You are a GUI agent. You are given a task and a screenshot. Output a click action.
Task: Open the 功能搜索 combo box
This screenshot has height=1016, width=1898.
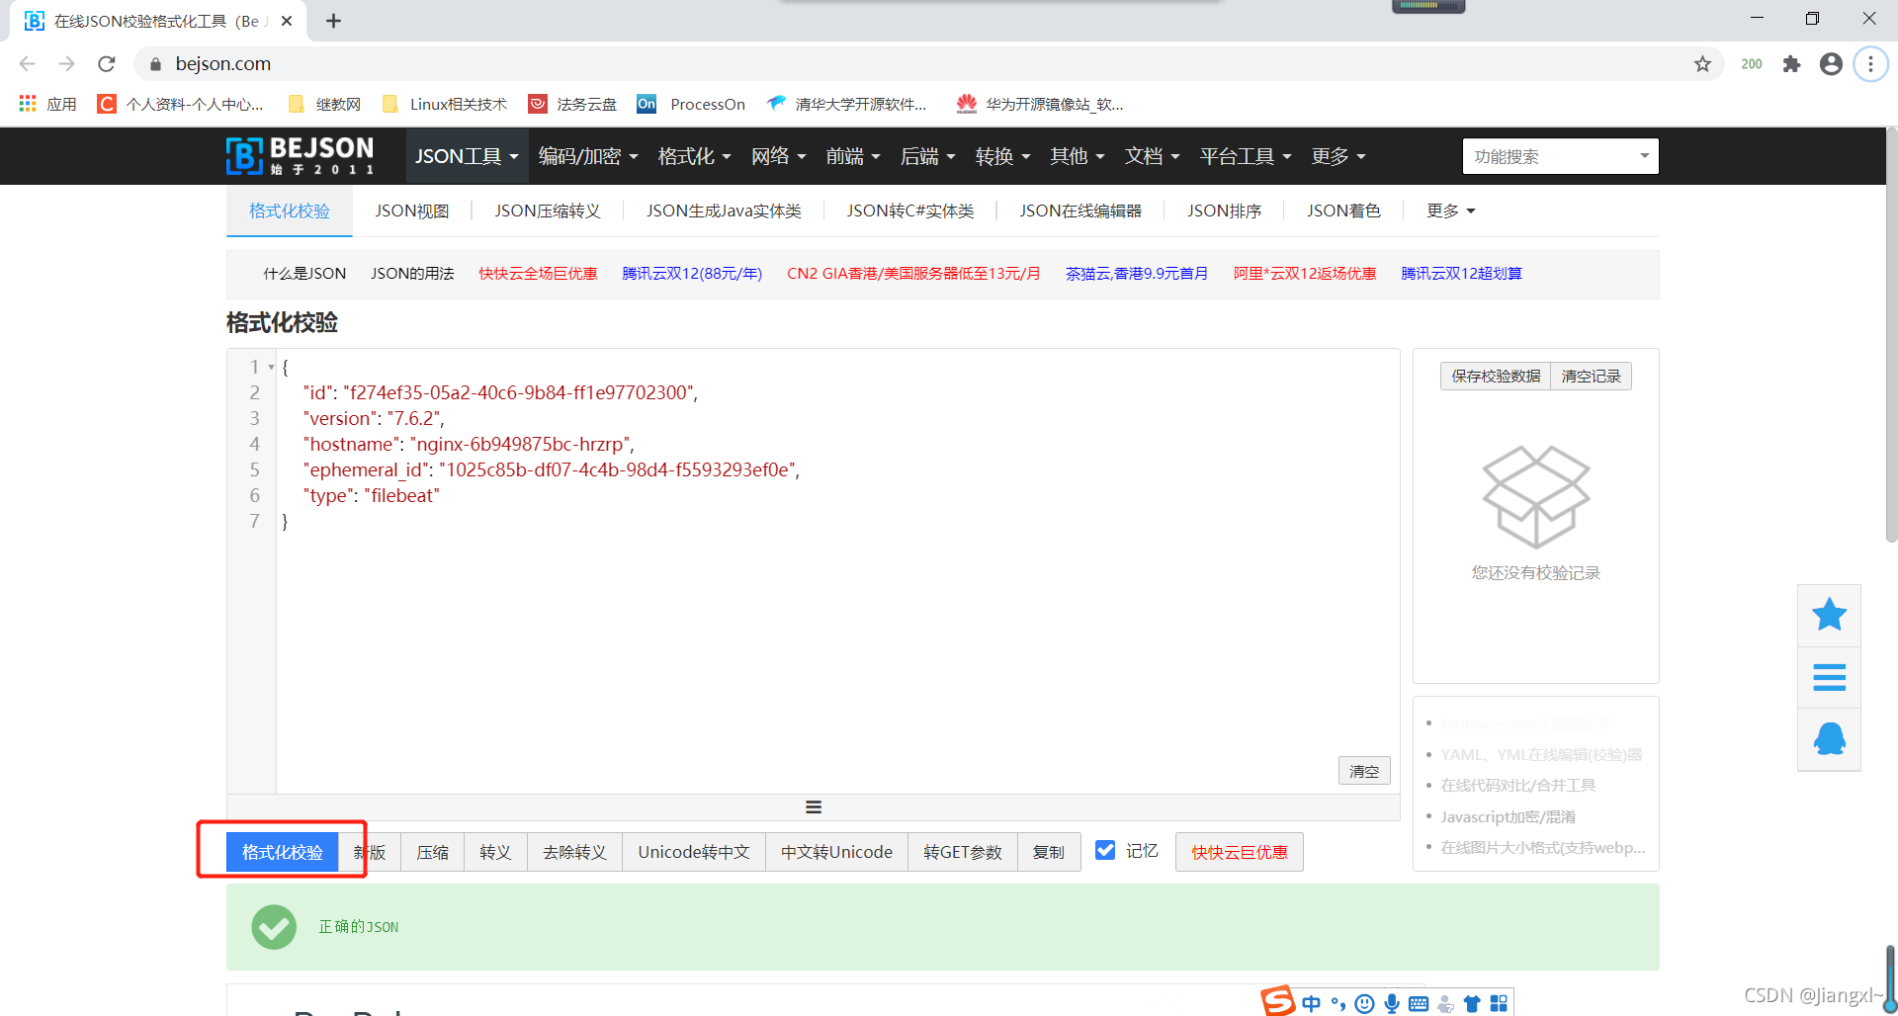pos(1560,156)
